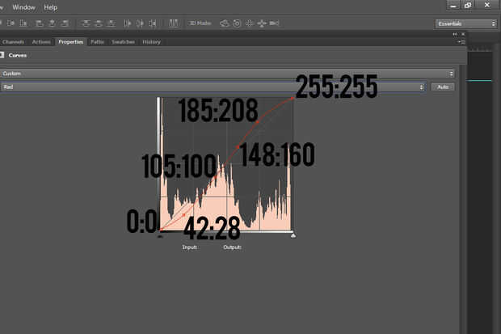Select the 3D Pan mode icon
This screenshot has width=501, height=334.
point(249,23)
